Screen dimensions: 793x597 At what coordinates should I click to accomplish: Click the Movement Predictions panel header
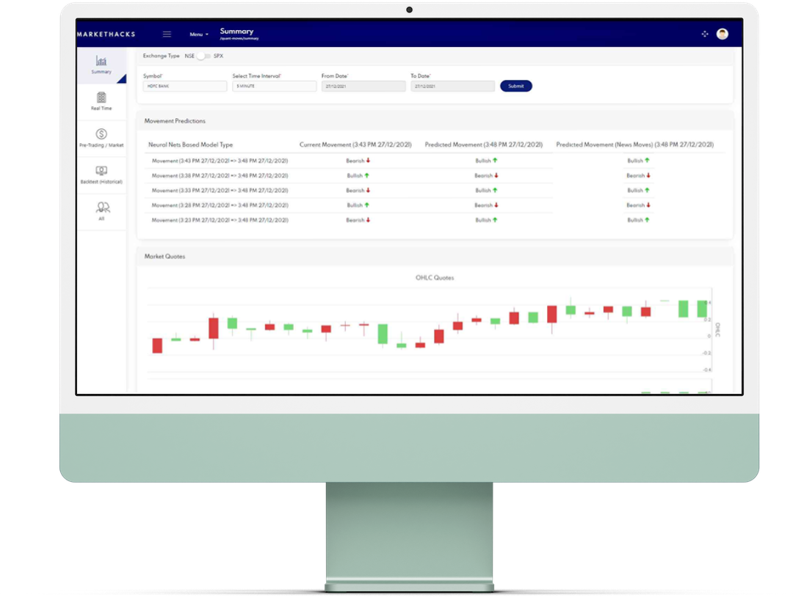[175, 121]
